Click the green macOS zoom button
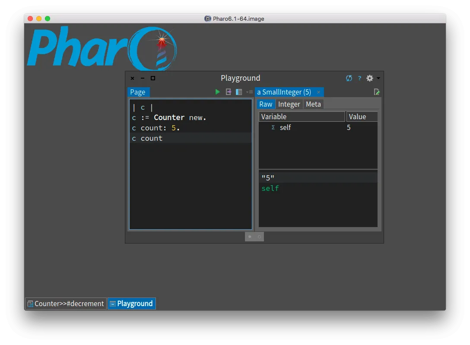 (x=48, y=19)
